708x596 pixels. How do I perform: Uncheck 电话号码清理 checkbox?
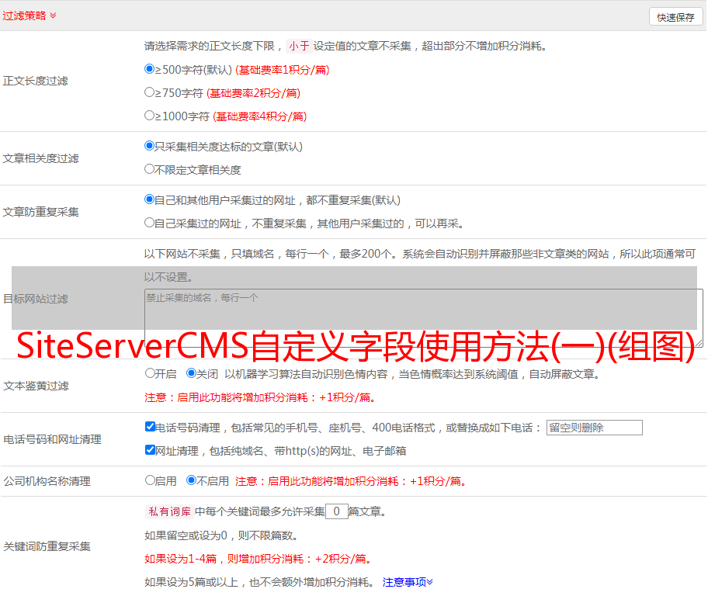pos(151,427)
